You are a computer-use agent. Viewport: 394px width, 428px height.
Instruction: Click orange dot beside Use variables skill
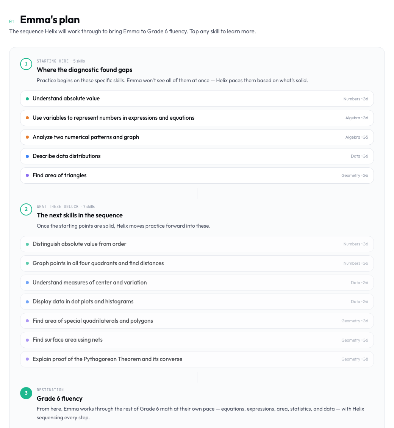point(27,118)
